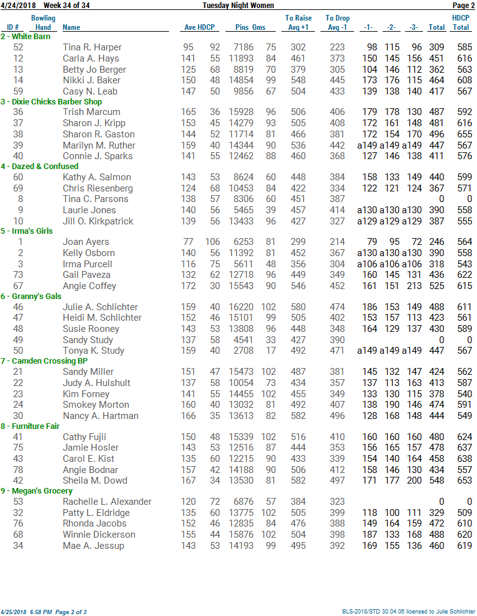Select bowler Trish Marcum
This screenshot has height=616, width=477.
(91, 112)
